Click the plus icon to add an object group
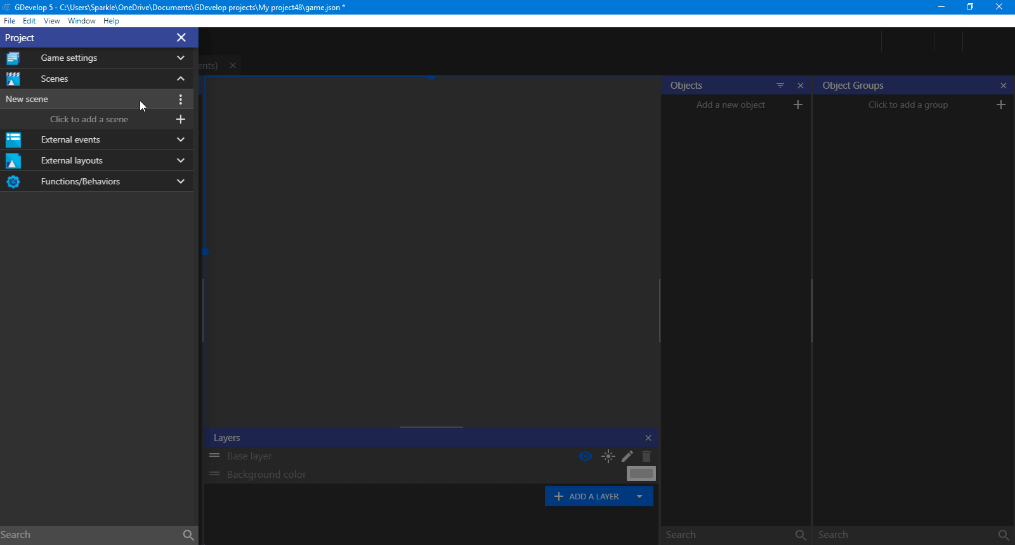 point(1001,105)
